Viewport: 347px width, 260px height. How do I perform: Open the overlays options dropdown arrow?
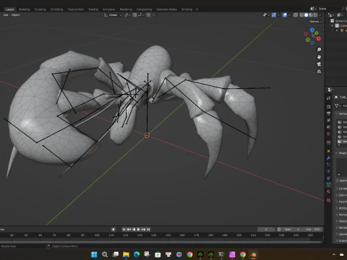(289, 15)
